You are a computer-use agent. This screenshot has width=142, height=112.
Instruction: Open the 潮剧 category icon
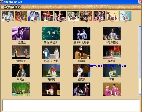point(99,16)
